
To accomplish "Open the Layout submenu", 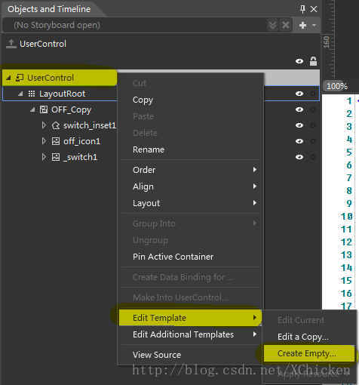I will coord(191,203).
